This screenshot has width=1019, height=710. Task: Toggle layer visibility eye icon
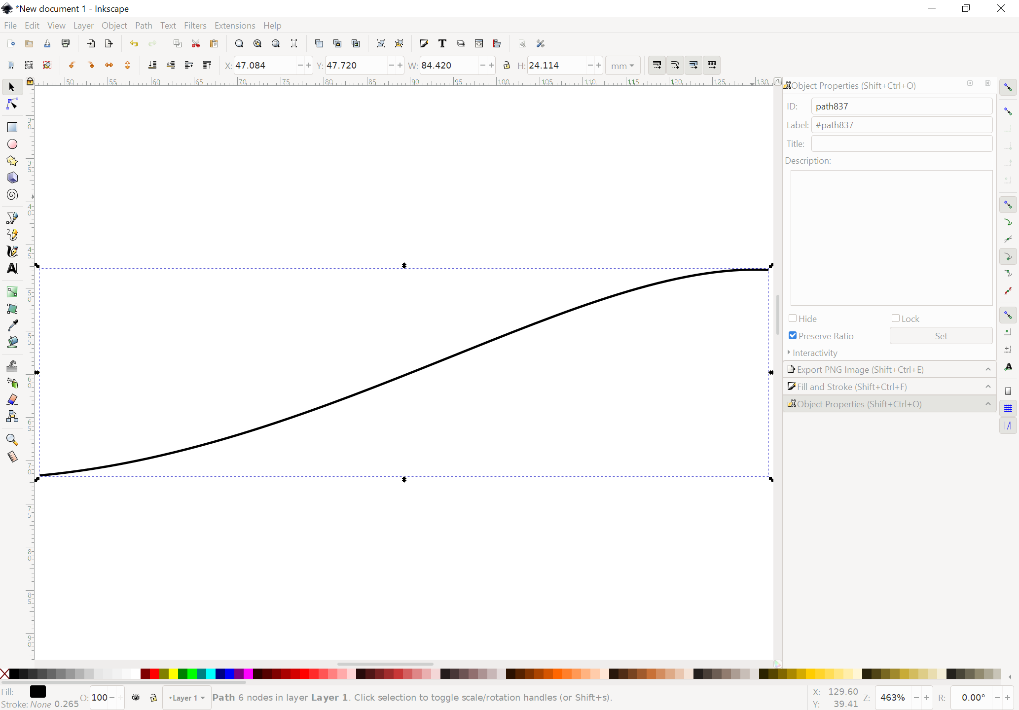(136, 697)
